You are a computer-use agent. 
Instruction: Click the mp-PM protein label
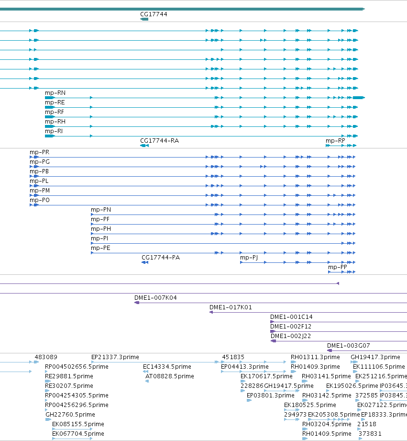(x=40, y=191)
